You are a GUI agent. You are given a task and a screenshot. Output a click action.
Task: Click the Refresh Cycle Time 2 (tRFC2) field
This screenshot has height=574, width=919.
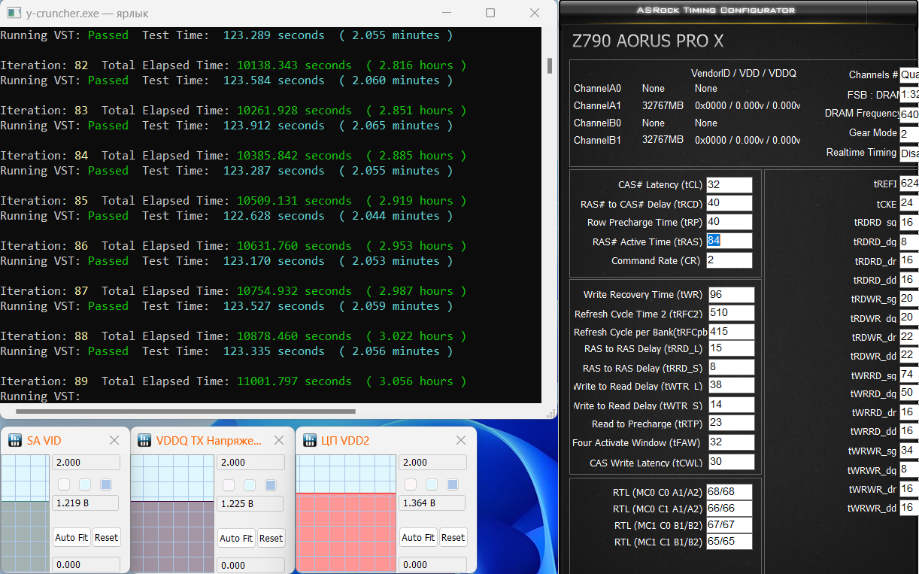click(731, 313)
